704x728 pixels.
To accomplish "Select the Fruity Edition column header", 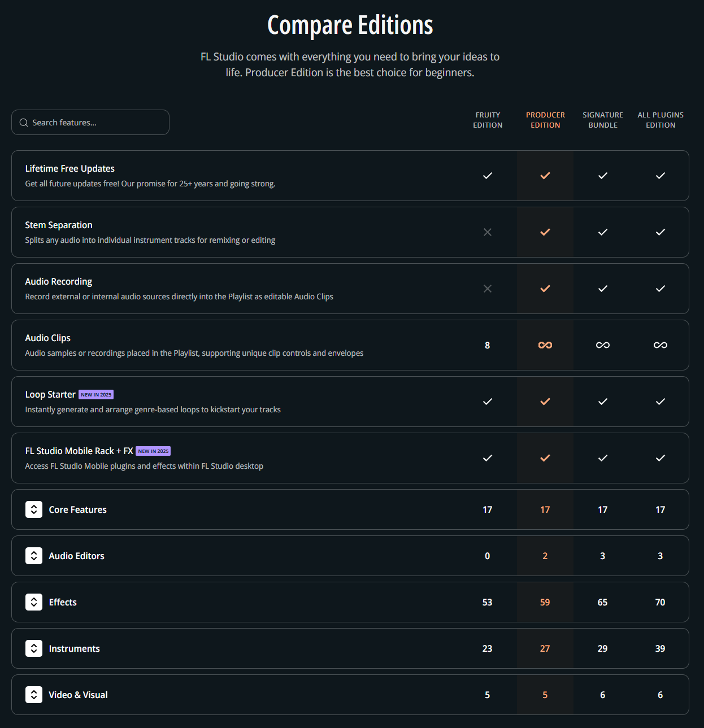I will pos(488,120).
